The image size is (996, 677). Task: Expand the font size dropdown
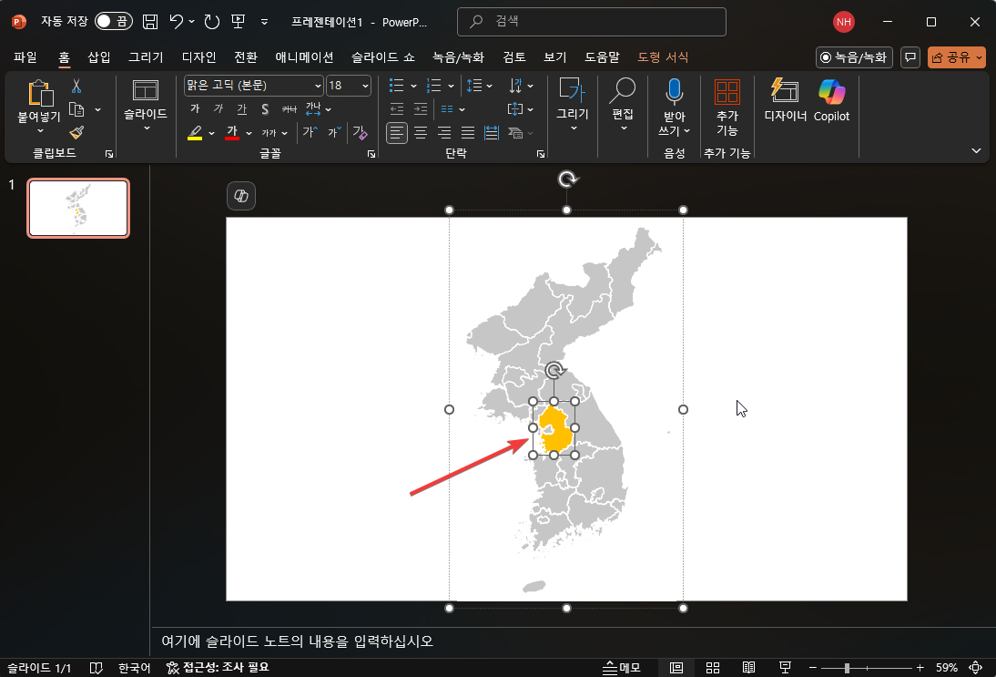364,85
